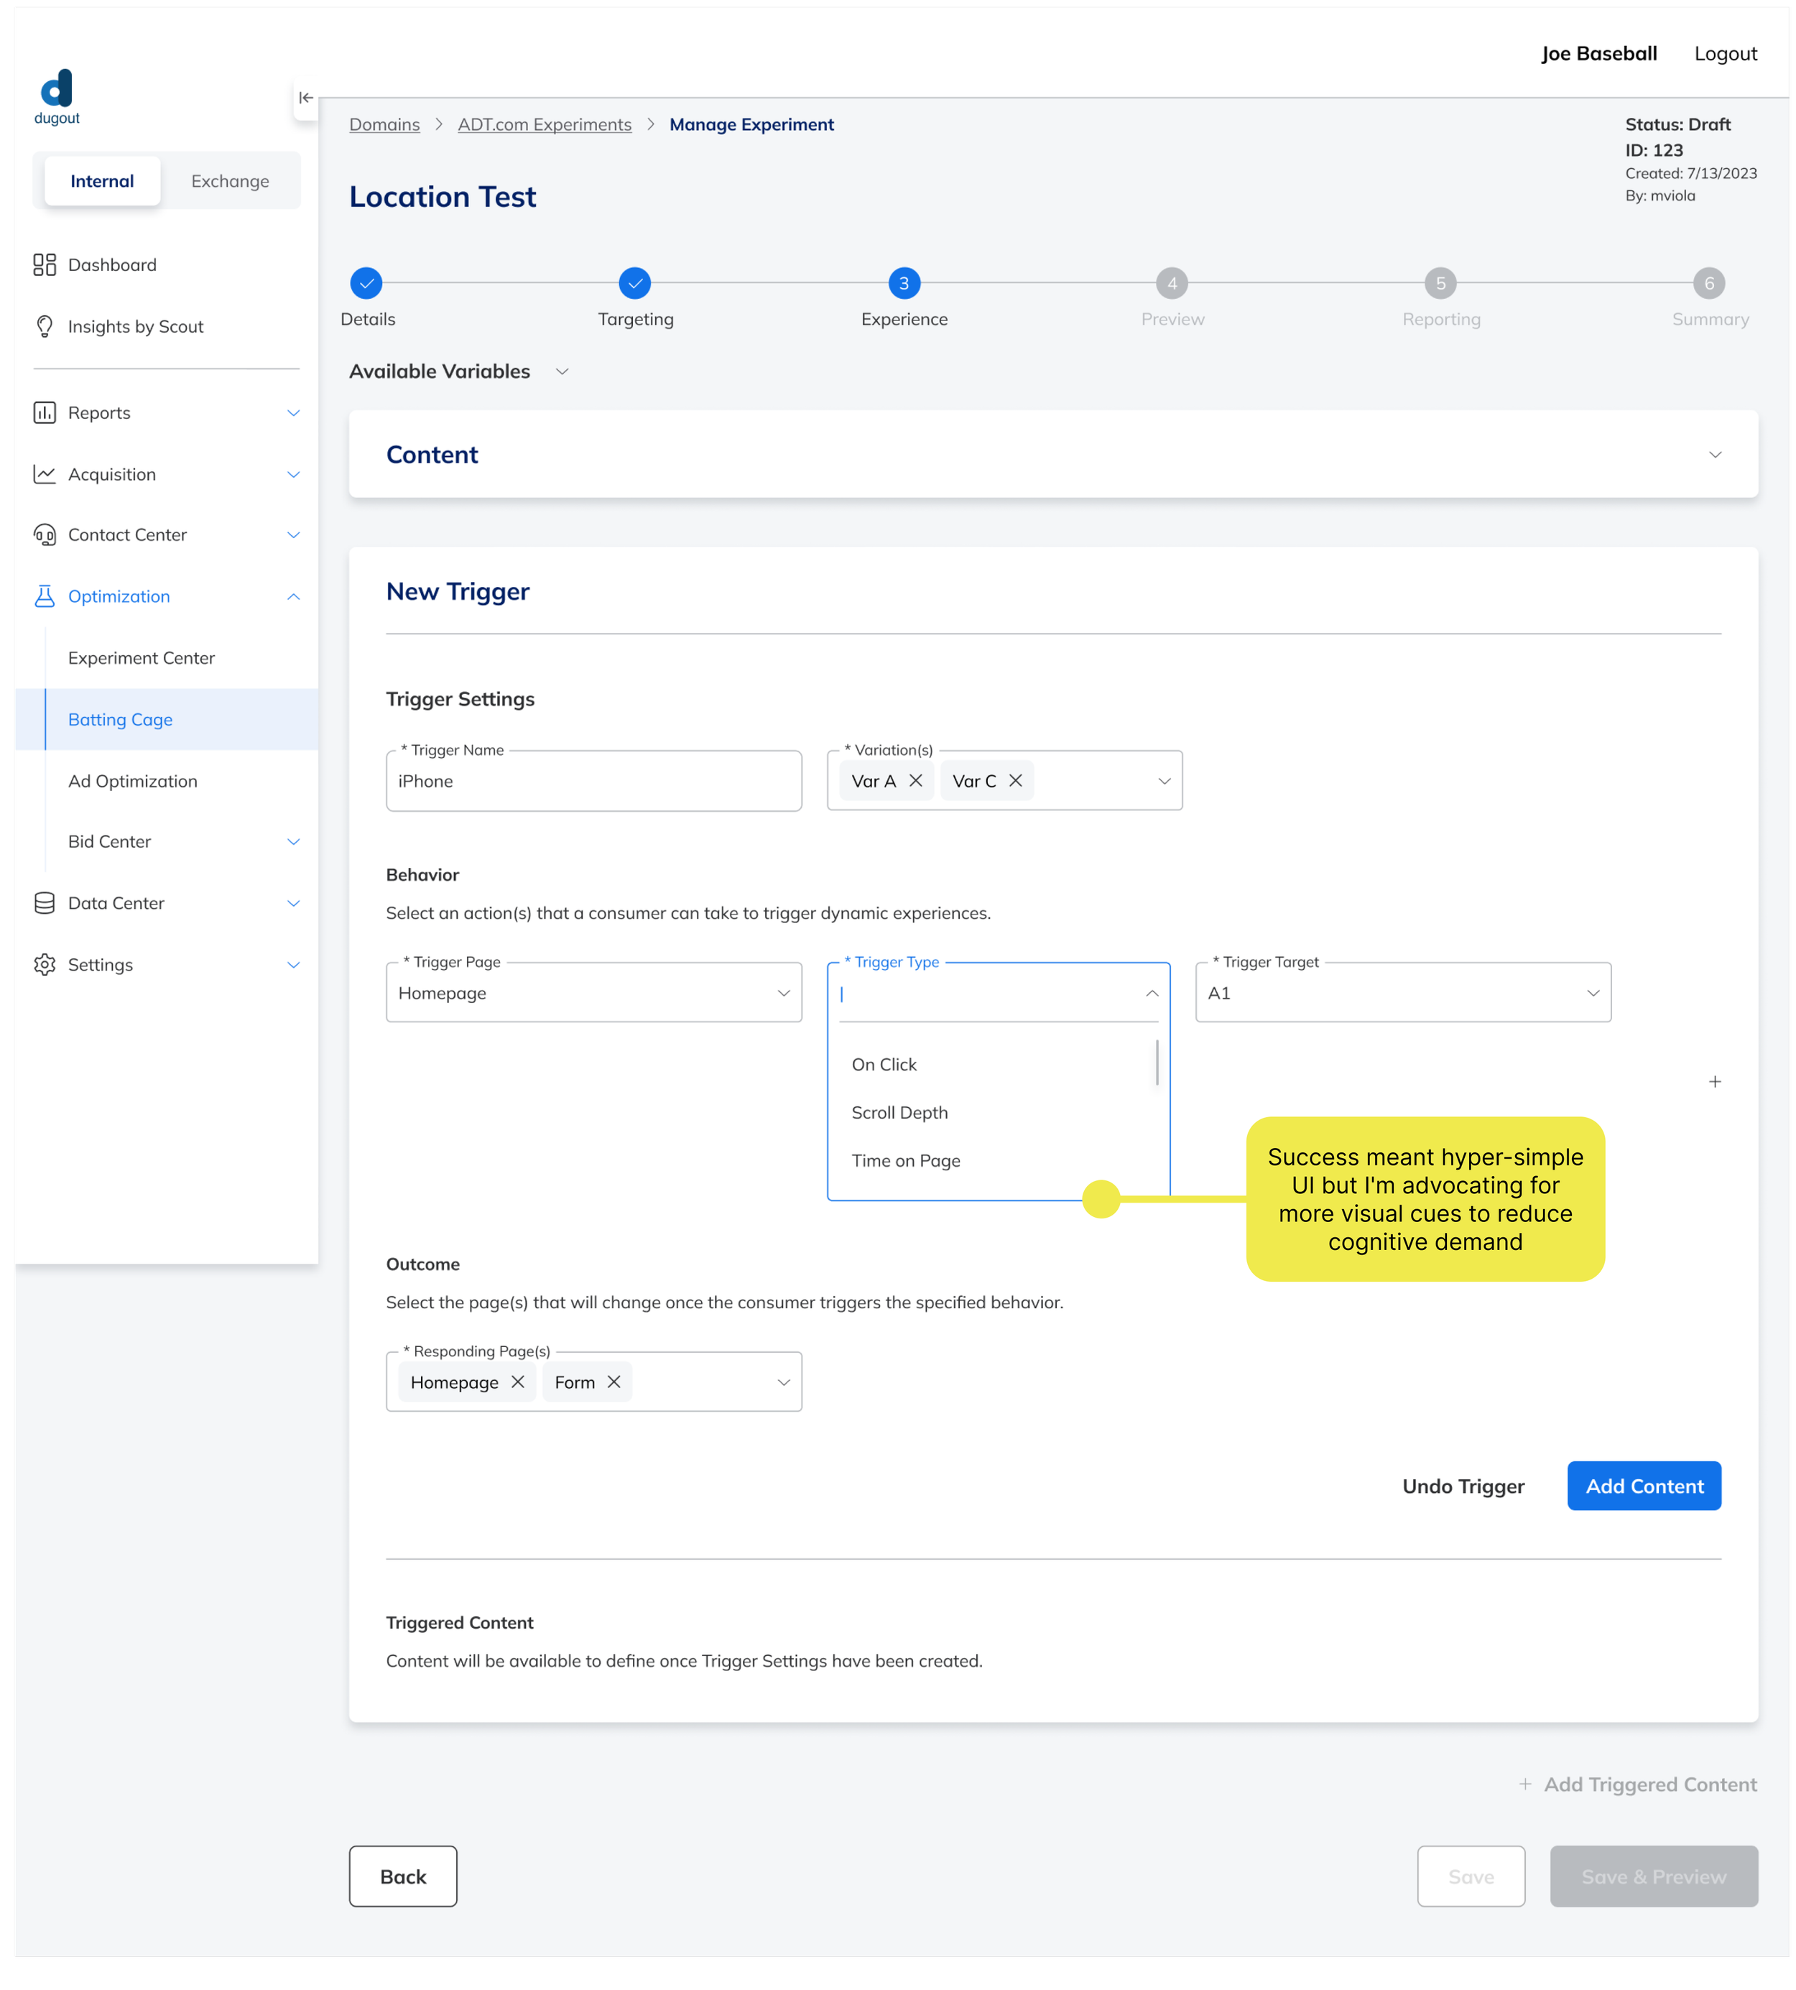
Task: Click the Insights by Scout lightbulb icon
Action: [45, 327]
